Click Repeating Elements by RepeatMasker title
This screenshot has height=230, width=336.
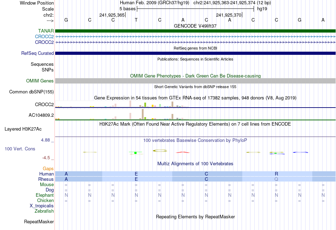[195, 217]
